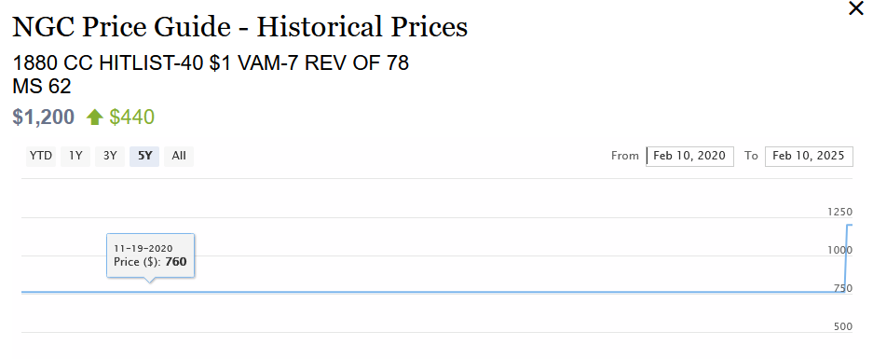Screen dimensions: 873x359
Task: Select the active 5Y range
Action: coord(144,156)
